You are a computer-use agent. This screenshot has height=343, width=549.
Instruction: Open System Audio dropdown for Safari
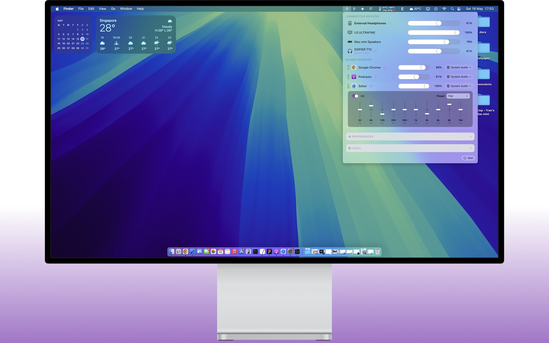[x=459, y=86]
